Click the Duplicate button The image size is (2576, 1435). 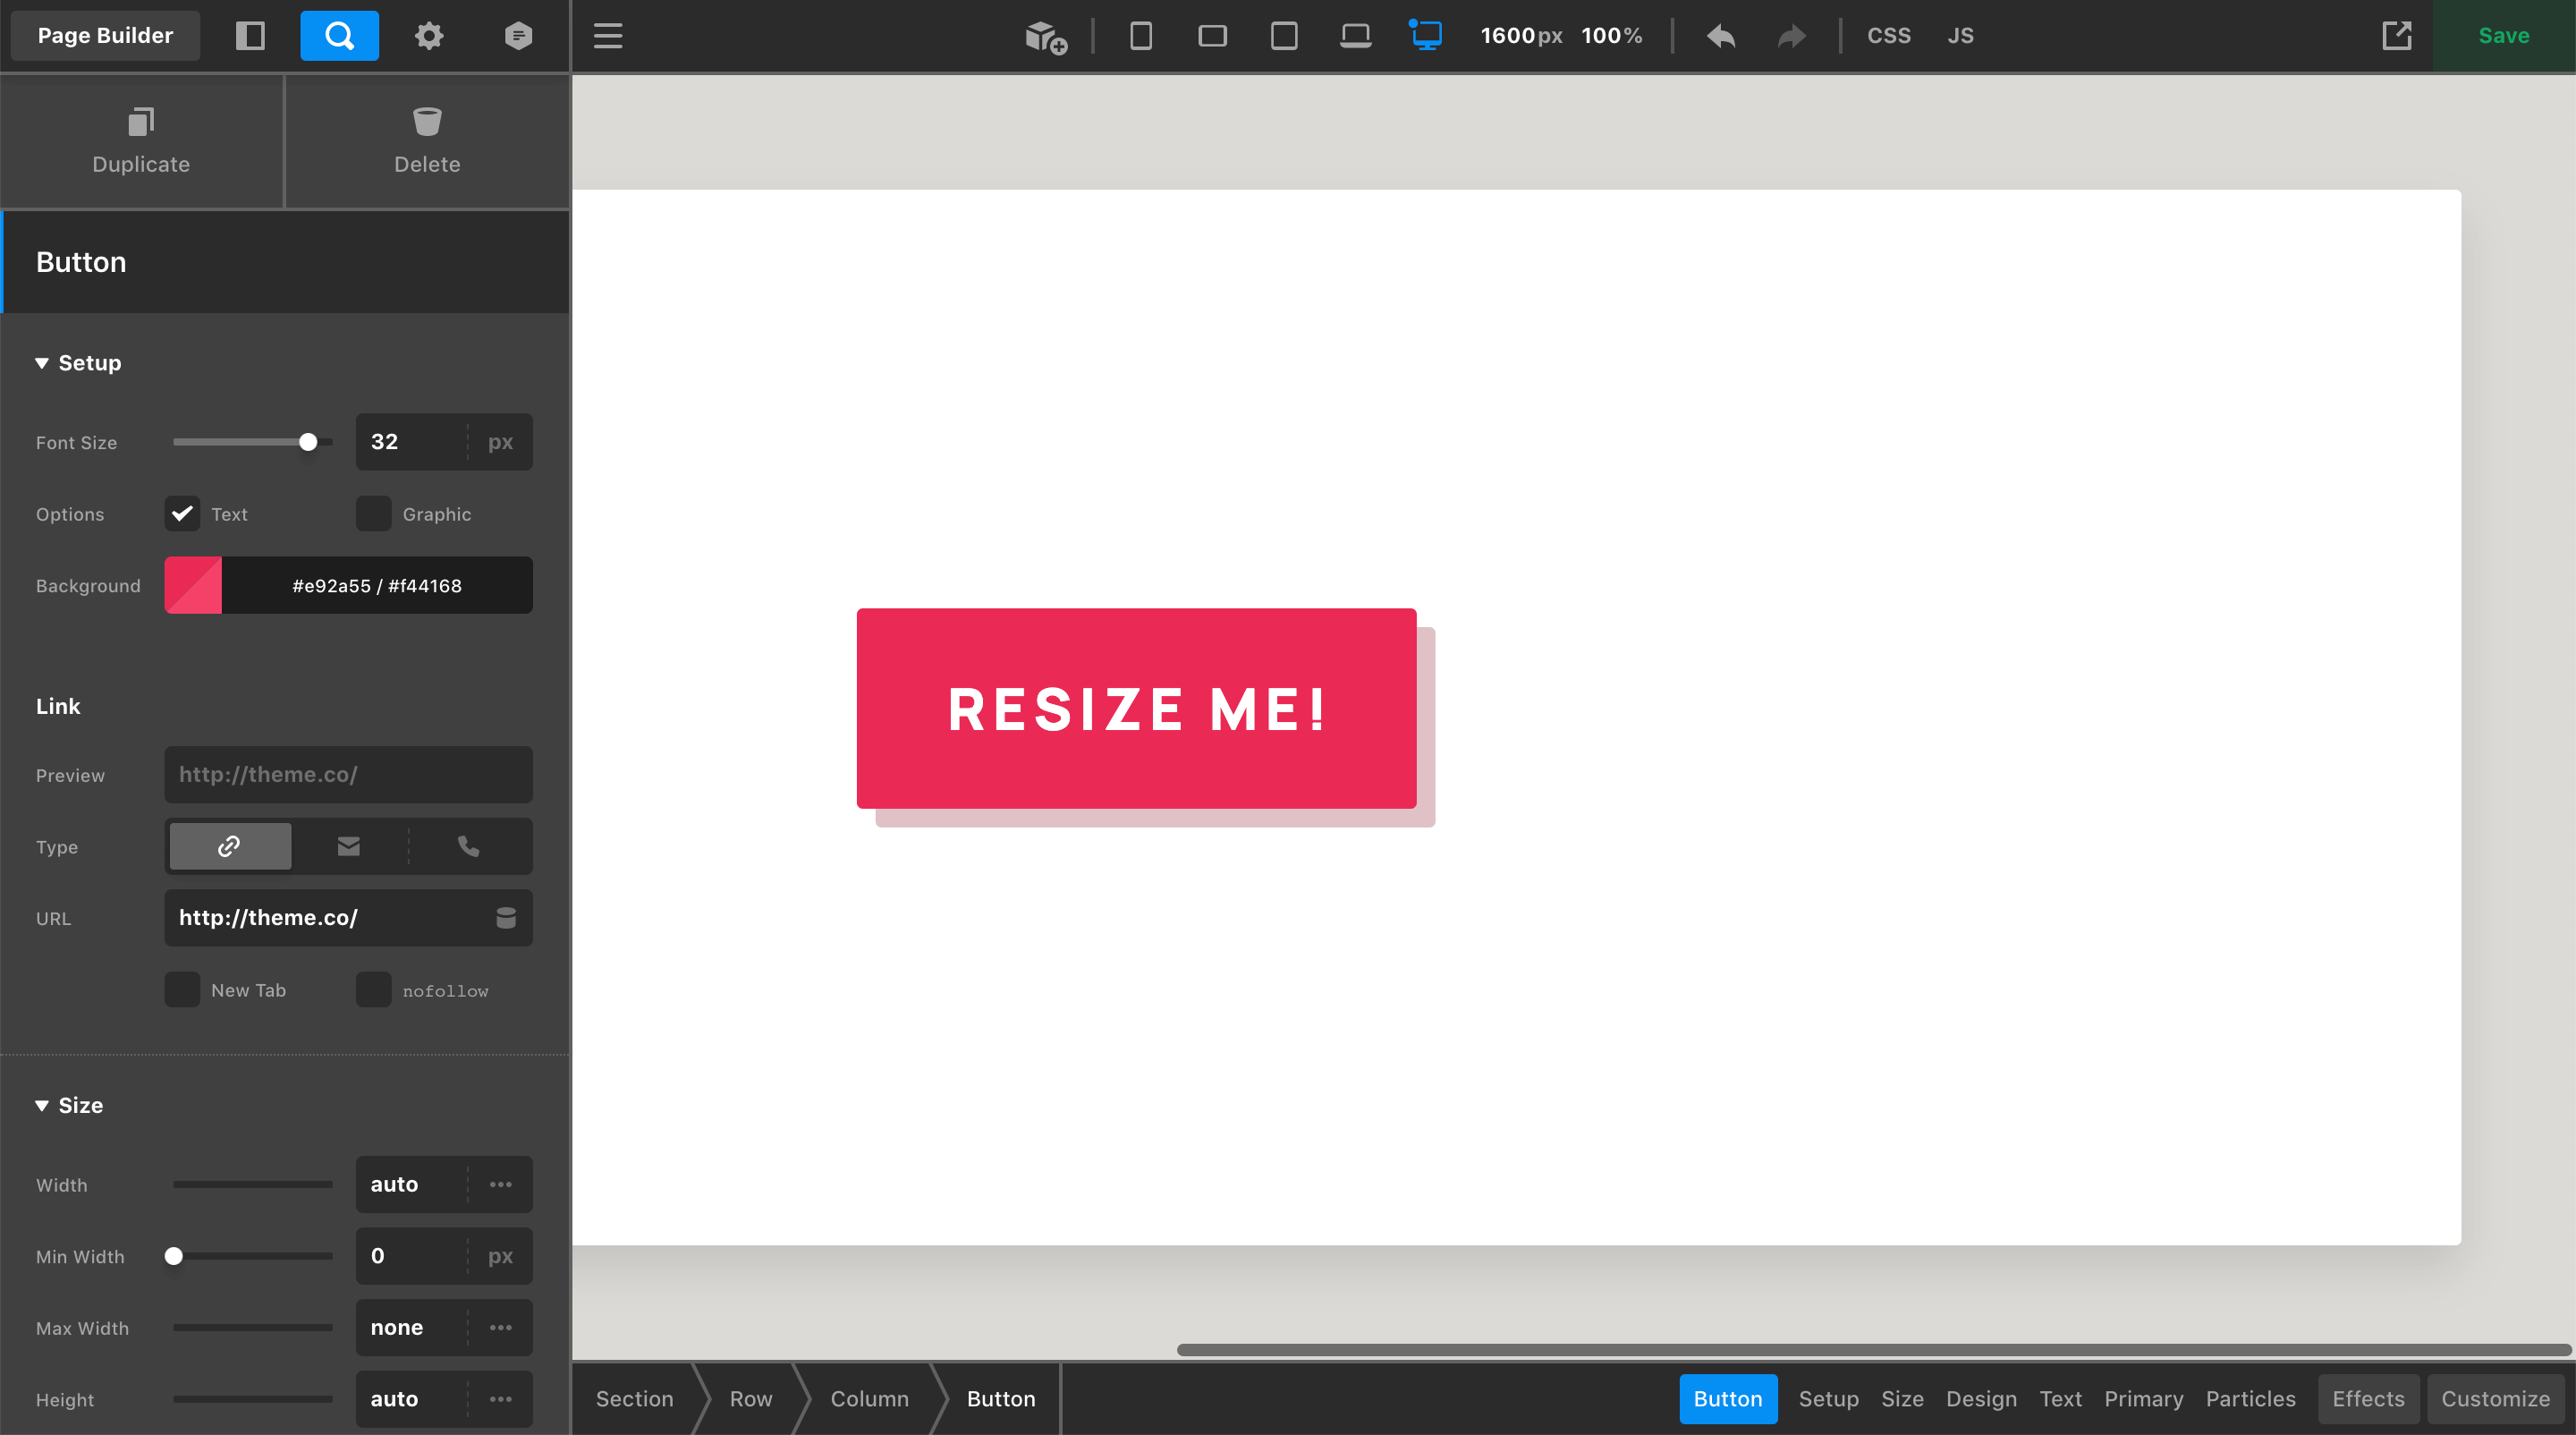click(141, 141)
